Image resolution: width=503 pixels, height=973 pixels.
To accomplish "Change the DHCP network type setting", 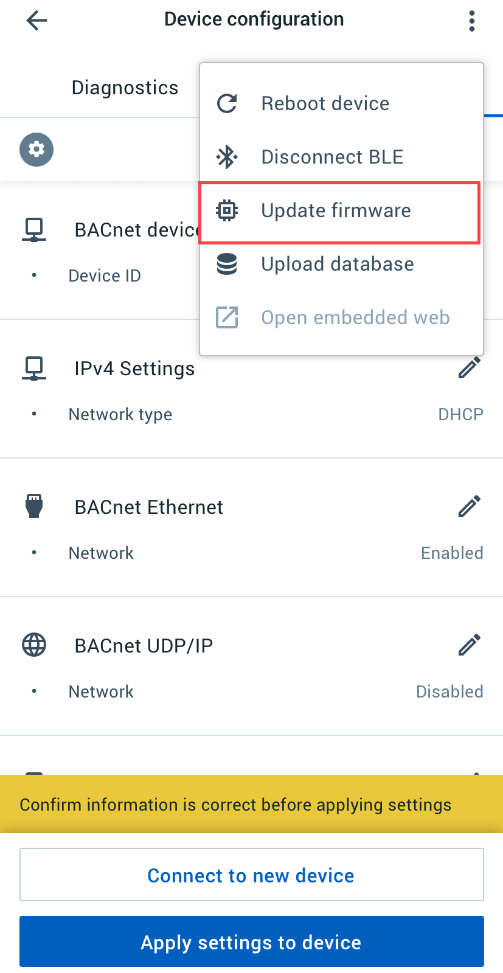I will [460, 414].
